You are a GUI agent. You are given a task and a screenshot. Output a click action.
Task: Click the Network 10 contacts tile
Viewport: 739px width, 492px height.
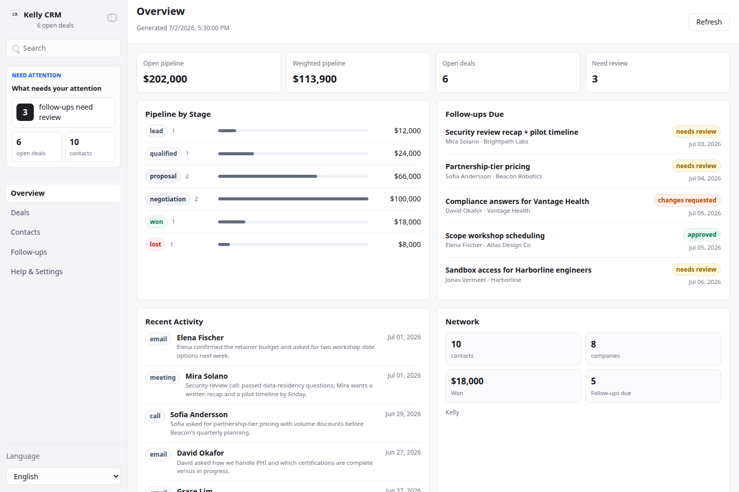513,349
